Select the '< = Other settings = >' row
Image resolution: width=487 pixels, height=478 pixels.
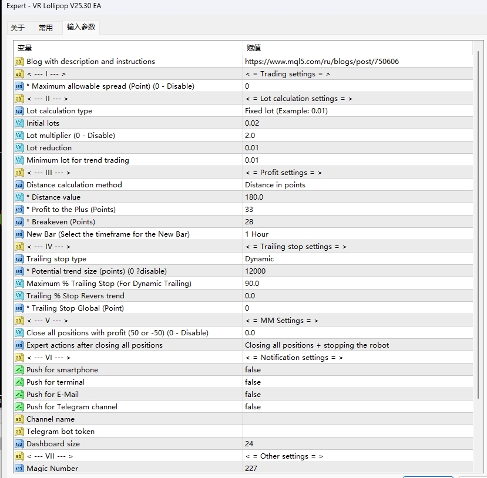click(243, 456)
